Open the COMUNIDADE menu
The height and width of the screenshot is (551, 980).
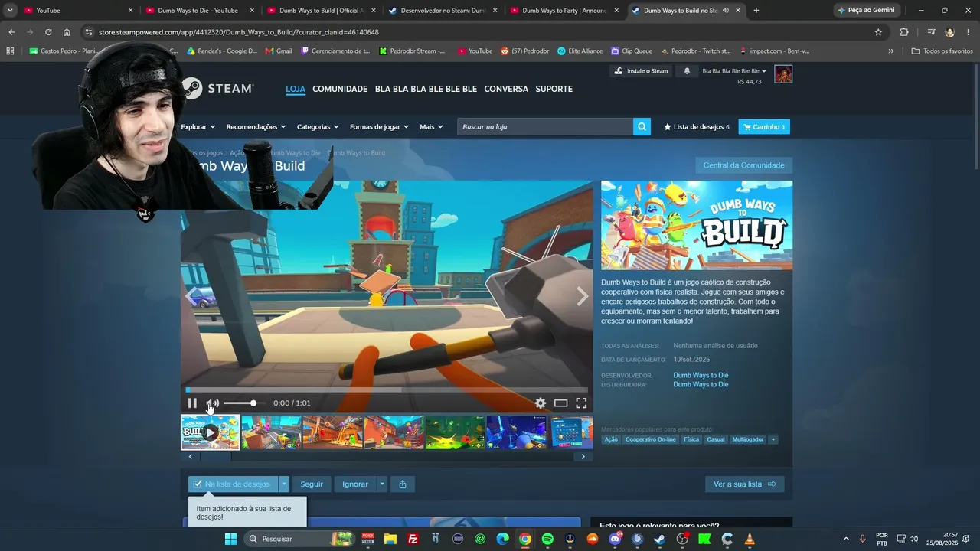tap(340, 89)
